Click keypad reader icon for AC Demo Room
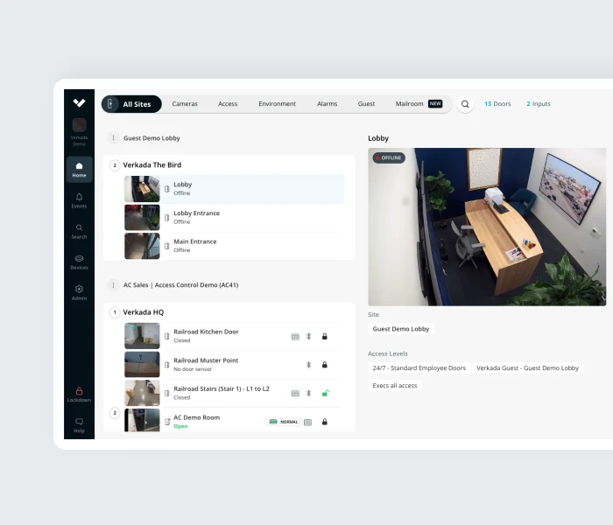The height and width of the screenshot is (525, 613). 307,423
